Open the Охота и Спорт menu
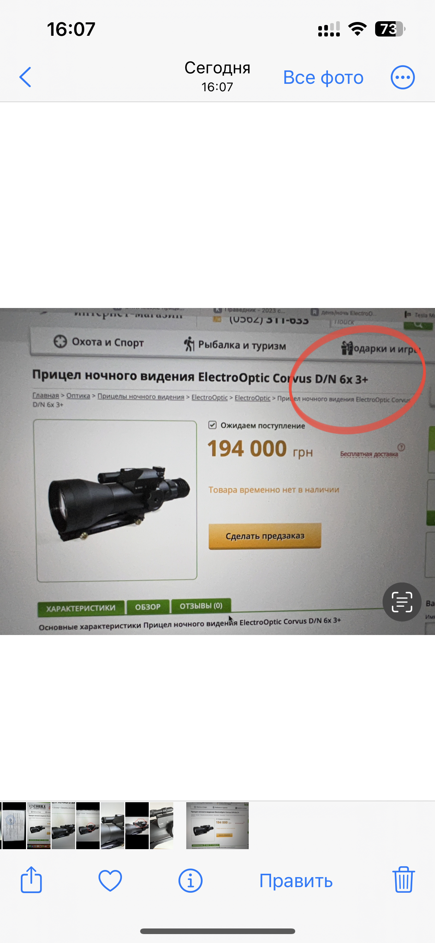The height and width of the screenshot is (943, 435). point(99,342)
